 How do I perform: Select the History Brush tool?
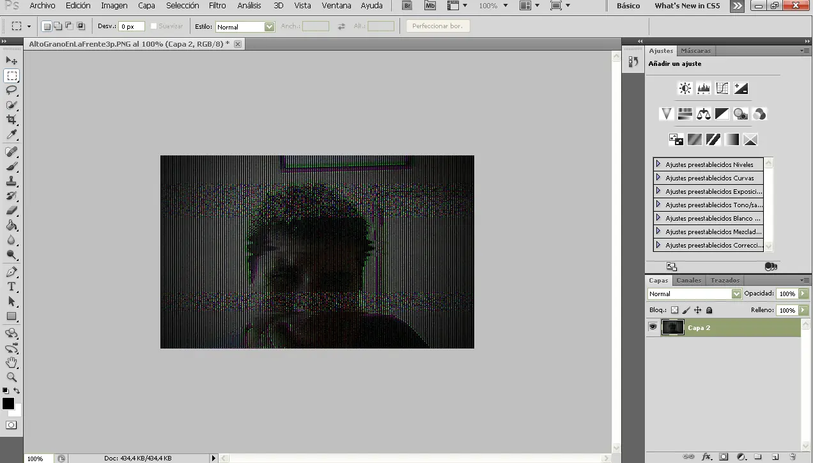click(x=12, y=196)
